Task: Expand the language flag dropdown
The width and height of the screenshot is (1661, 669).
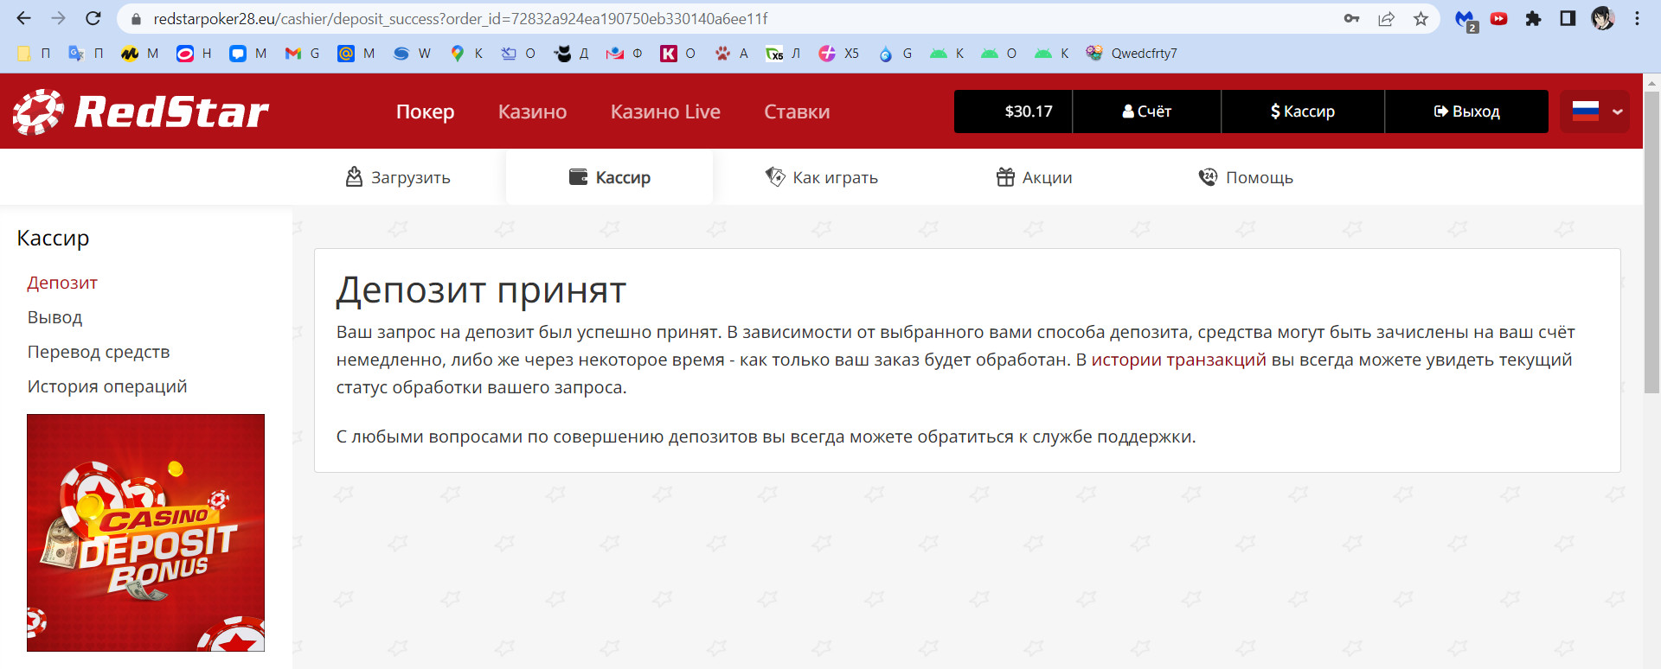Action: pyautogui.click(x=1595, y=111)
